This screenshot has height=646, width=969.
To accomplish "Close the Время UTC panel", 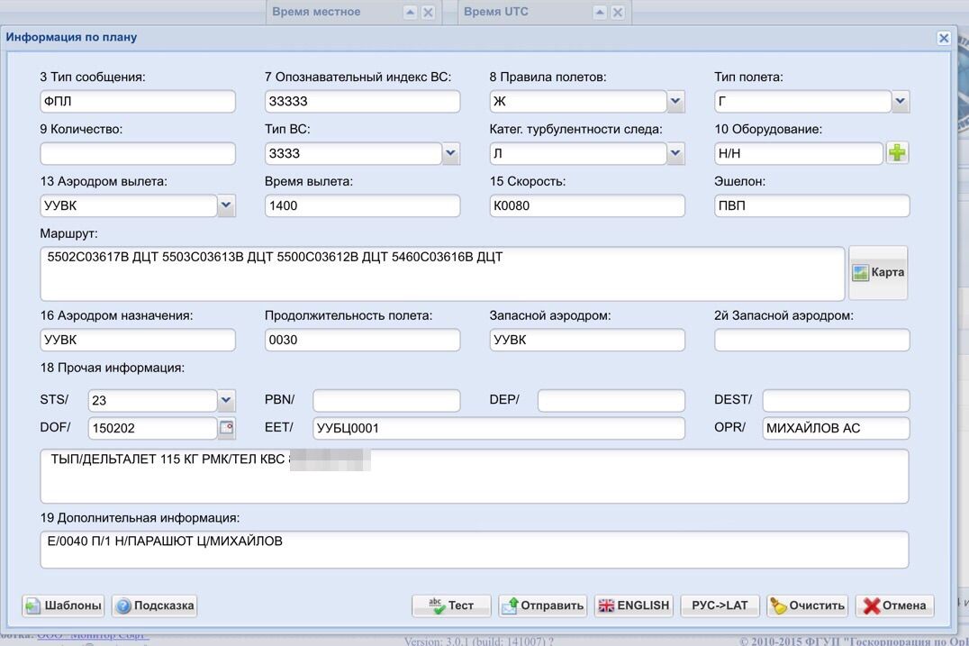I will (x=618, y=13).
